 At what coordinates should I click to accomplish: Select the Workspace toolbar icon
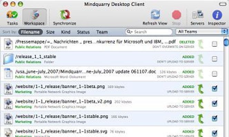tap(34, 15)
